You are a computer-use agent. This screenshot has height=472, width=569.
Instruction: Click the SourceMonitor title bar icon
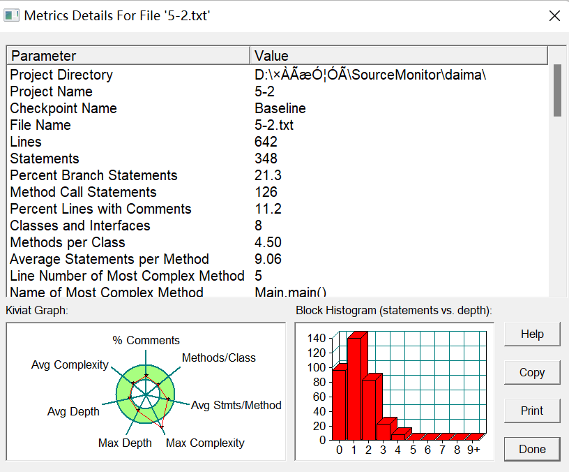pyautogui.click(x=12, y=15)
